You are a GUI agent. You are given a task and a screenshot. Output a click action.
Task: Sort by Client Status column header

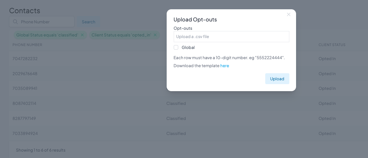coord(332,45)
